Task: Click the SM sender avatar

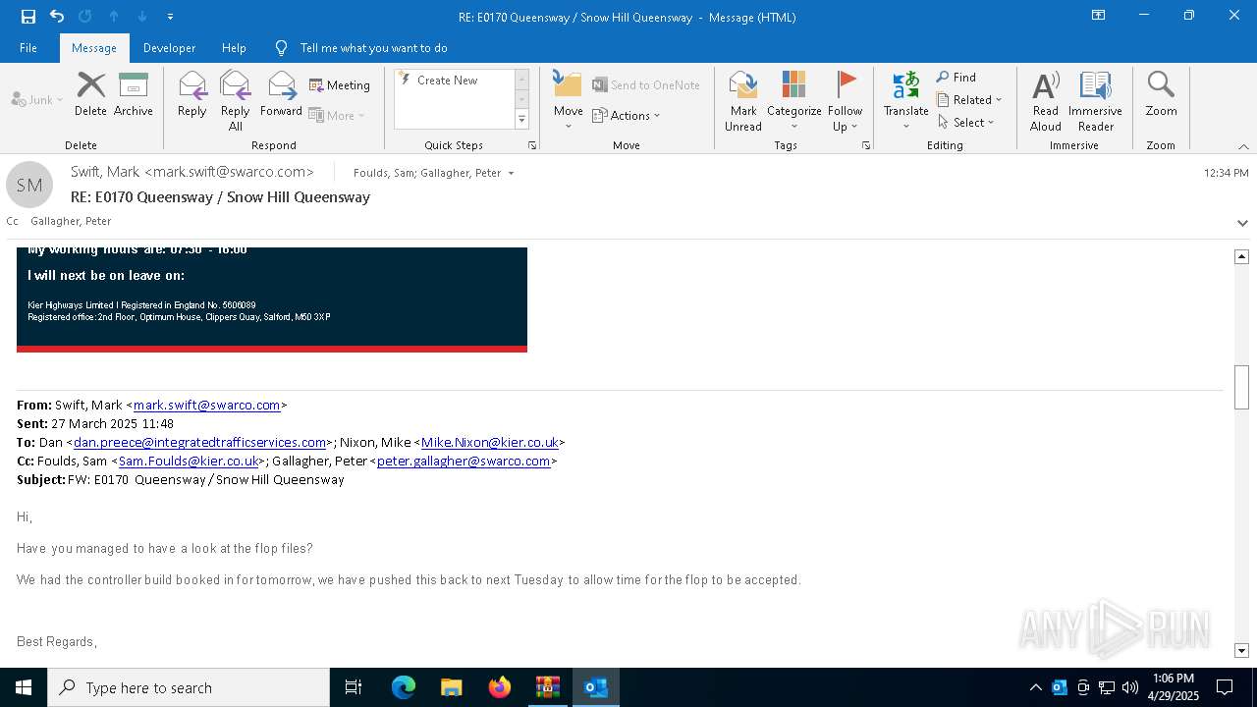Action: pos(29,185)
